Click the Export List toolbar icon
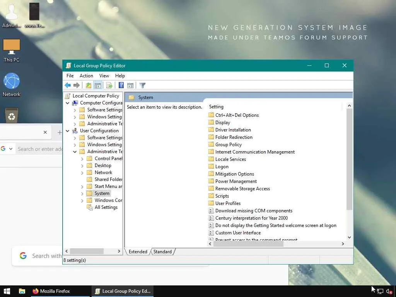 tap(109, 85)
